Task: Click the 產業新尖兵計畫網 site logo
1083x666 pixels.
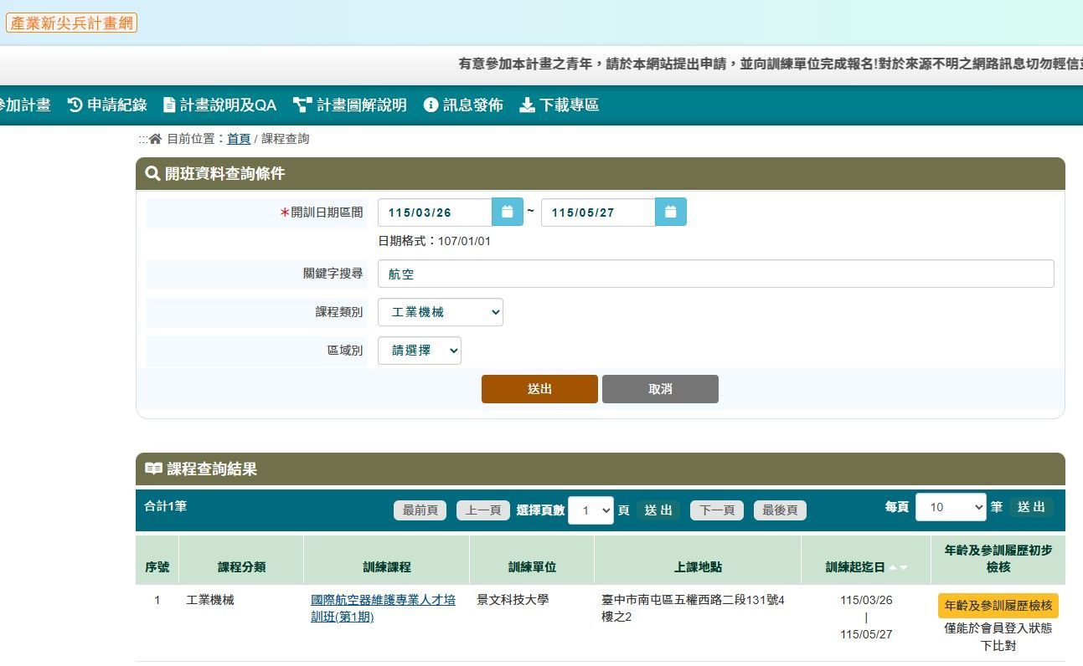Action: 71,23
